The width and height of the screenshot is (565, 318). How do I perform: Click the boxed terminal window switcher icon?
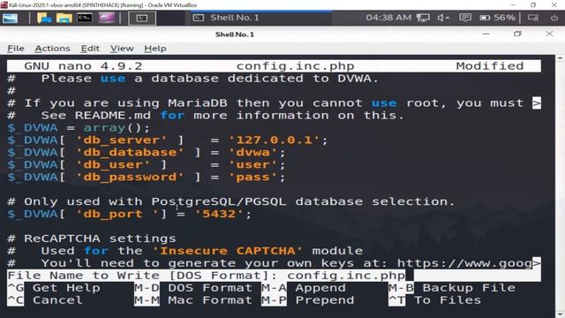pos(142,18)
